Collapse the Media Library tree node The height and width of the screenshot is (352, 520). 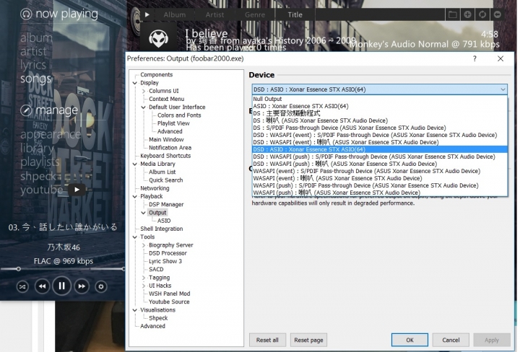[x=134, y=164]
